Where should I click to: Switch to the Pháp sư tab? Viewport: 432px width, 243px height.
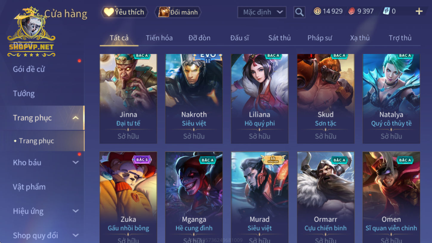click(x=320, y=38)
